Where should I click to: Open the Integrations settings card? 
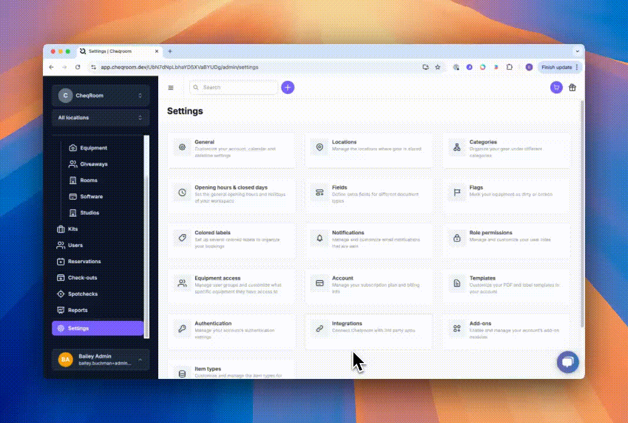[x=369, y=332]
